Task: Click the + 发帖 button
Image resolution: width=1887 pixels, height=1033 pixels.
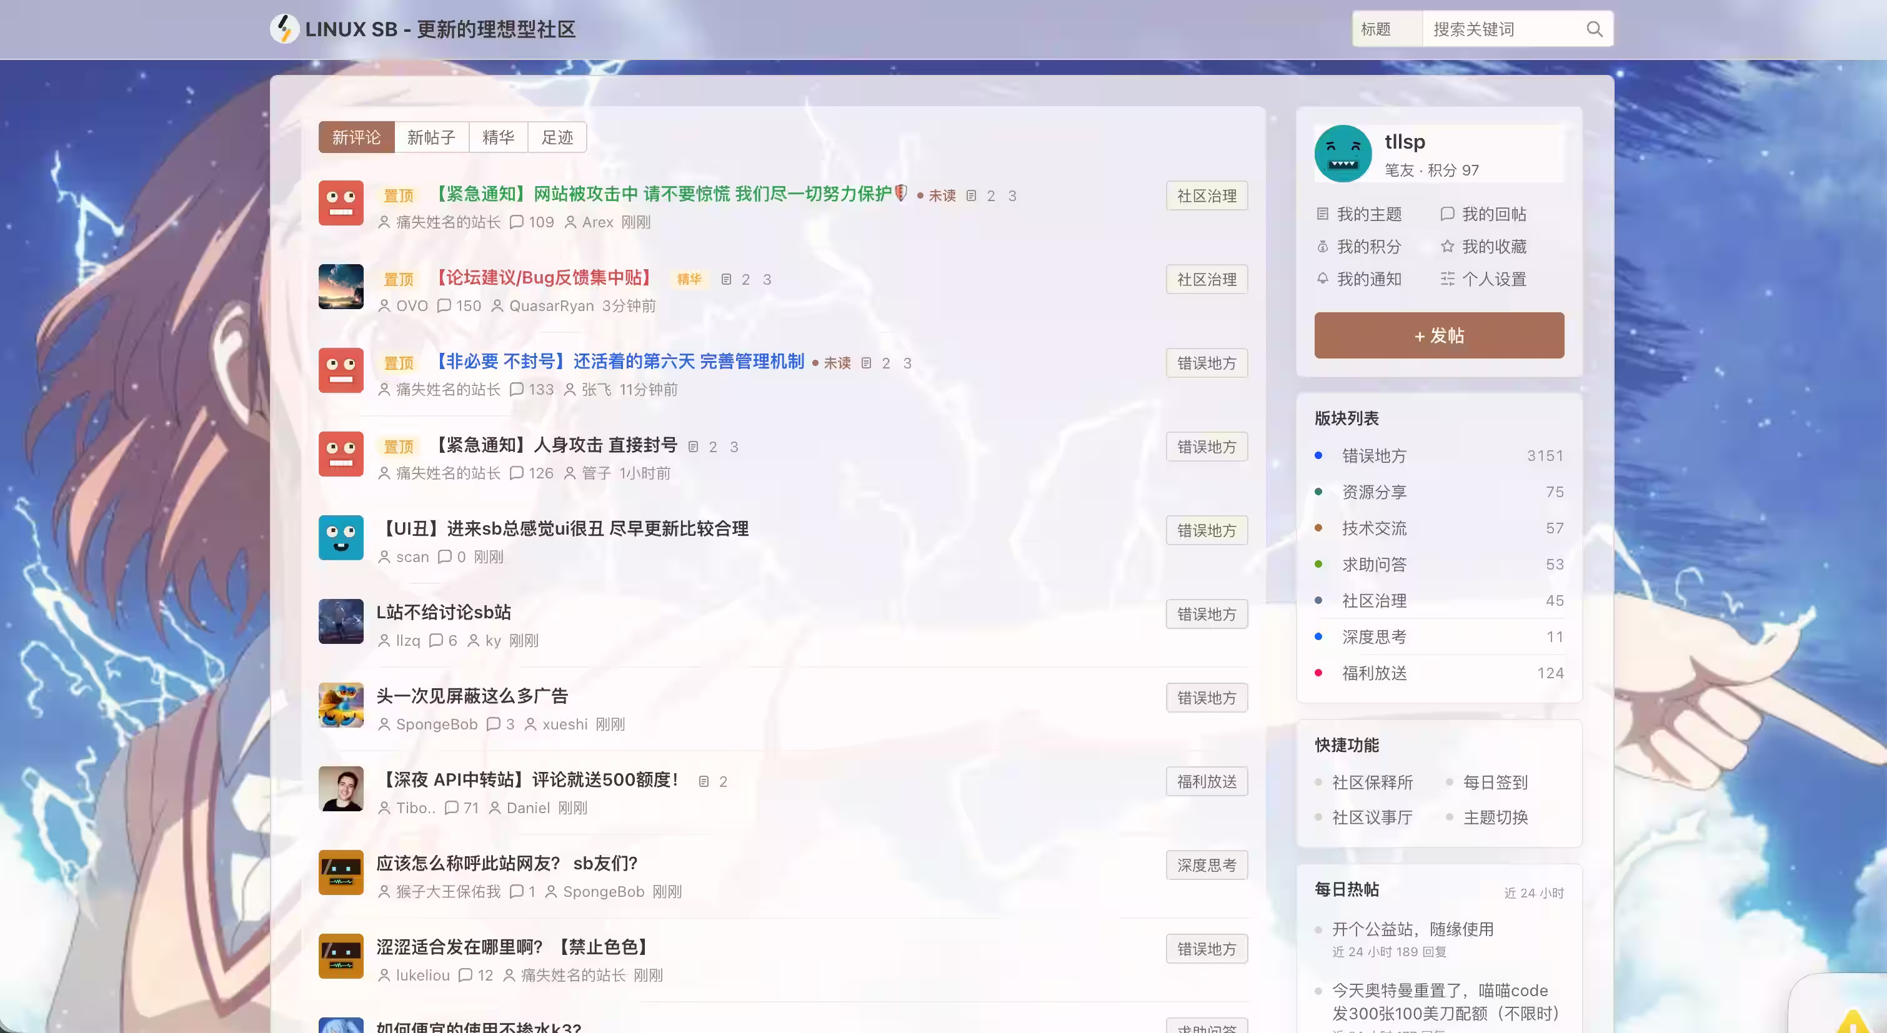Action: (x=1439, y=335)
